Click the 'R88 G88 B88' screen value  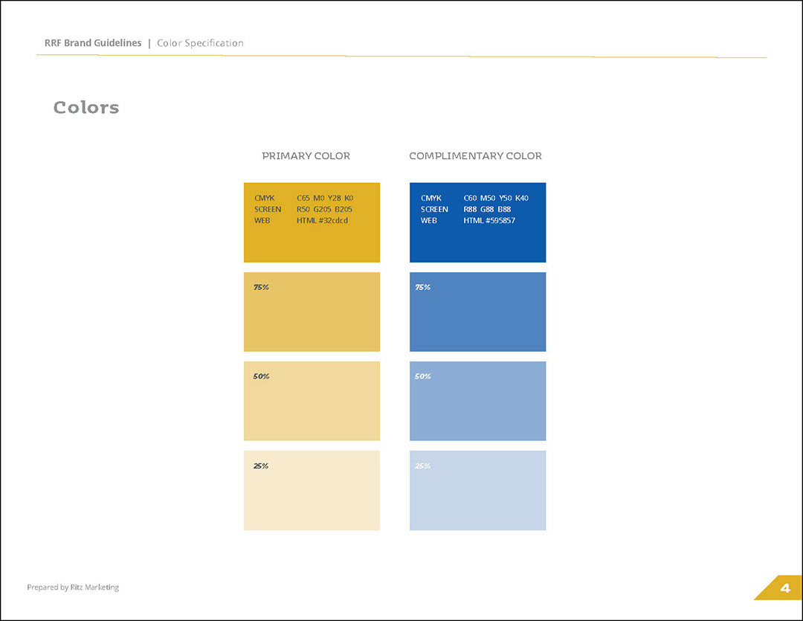tap(487, 209)
